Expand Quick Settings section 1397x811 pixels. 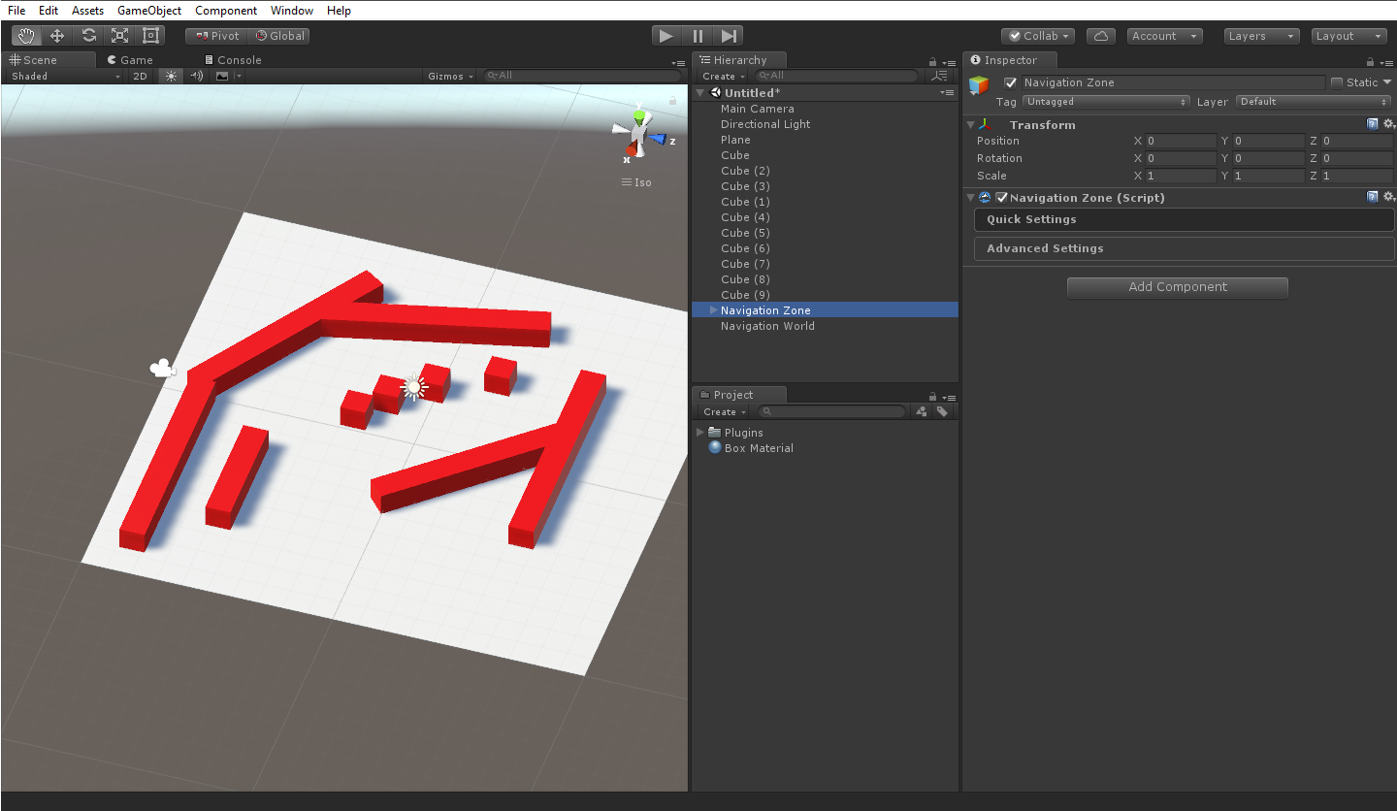click(x=1184, y=219)
